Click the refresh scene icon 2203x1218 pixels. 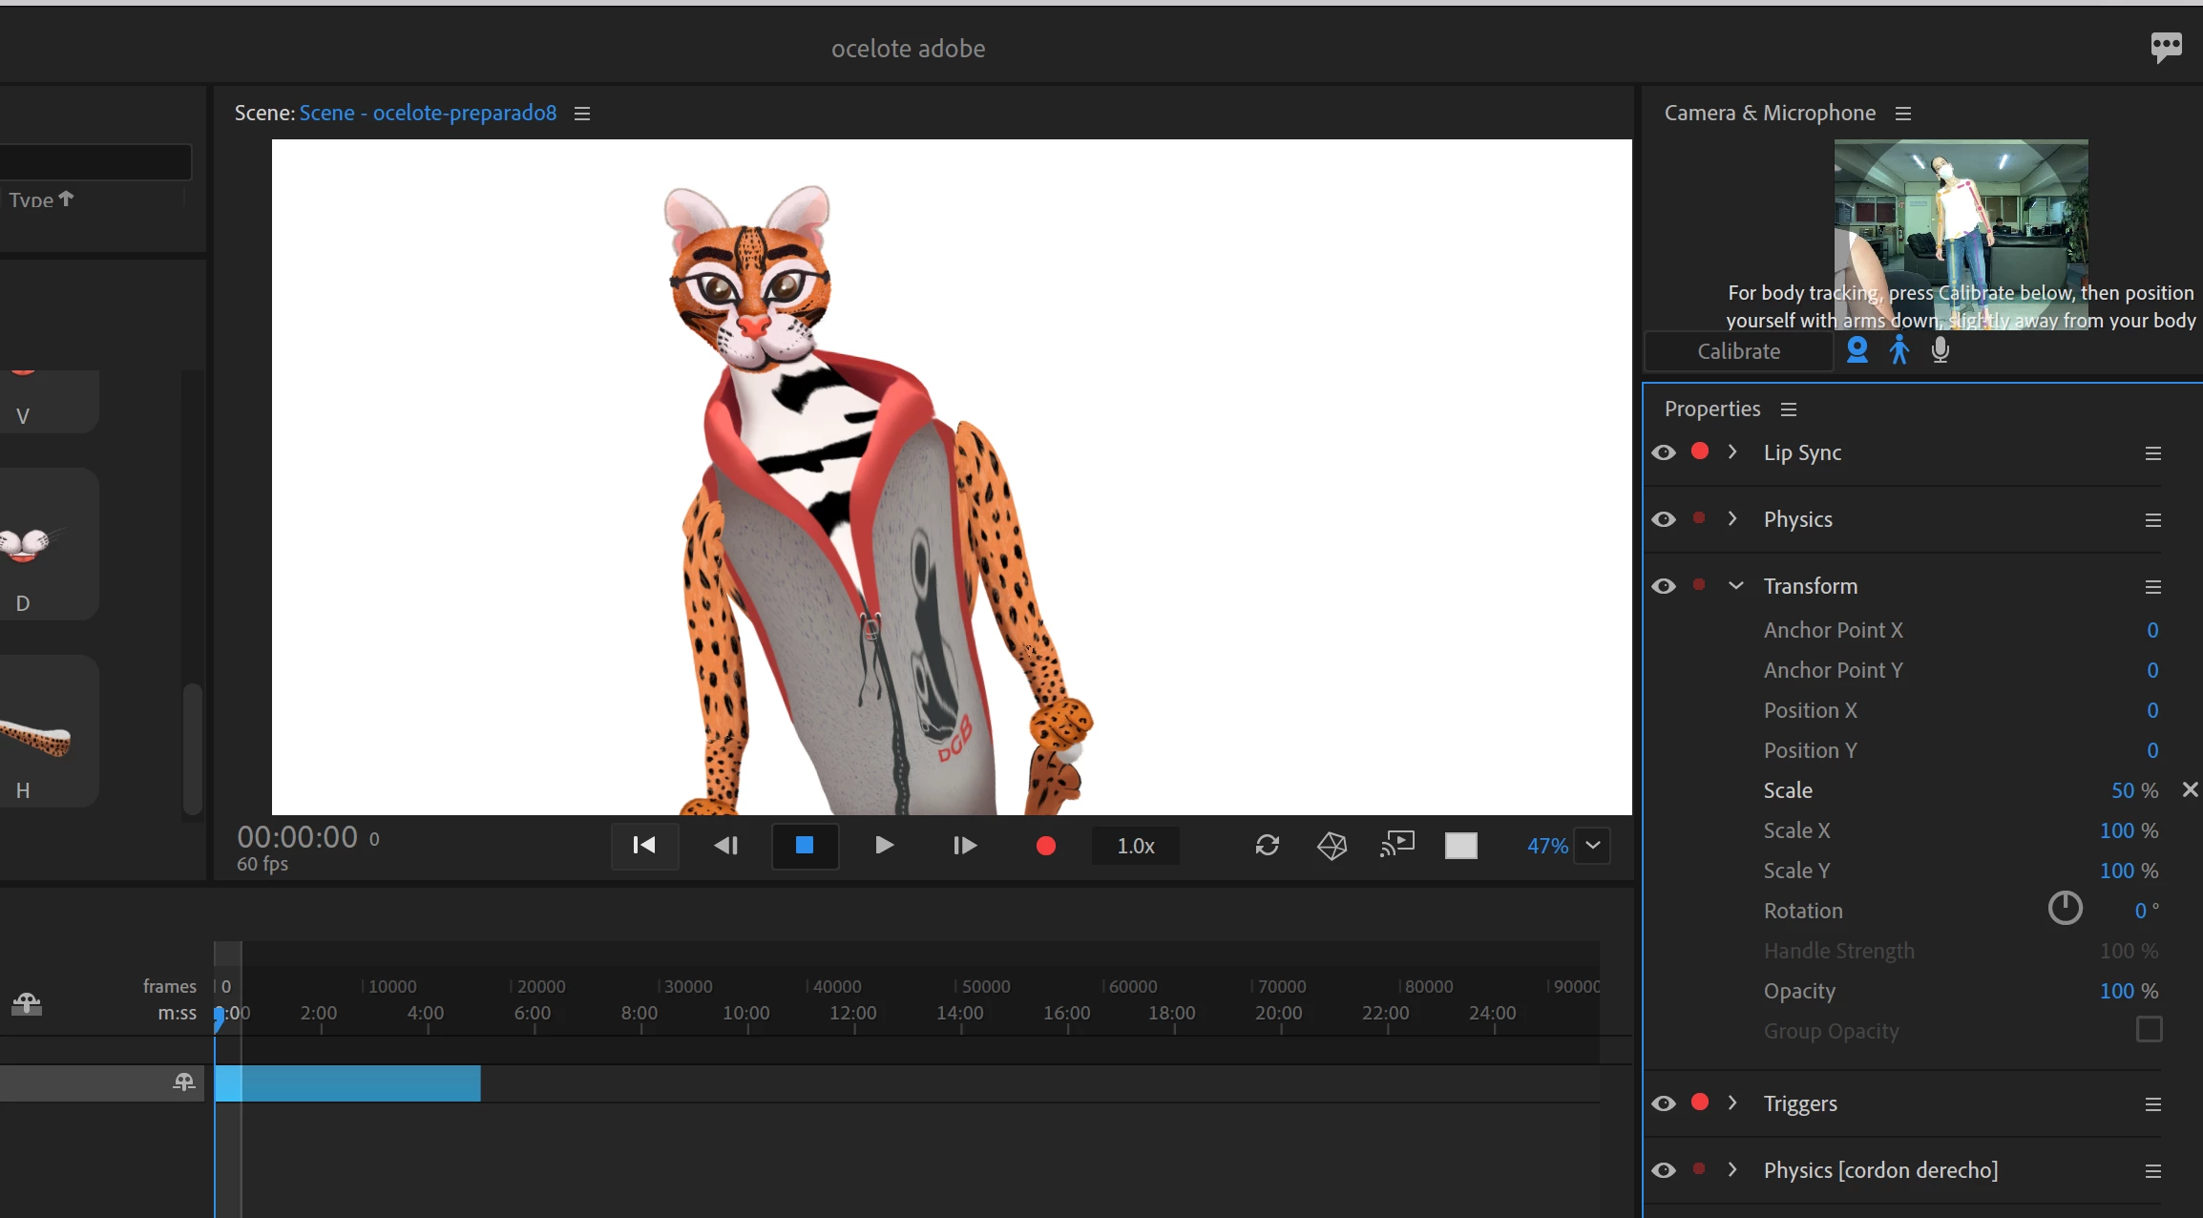pos(1268,846)
